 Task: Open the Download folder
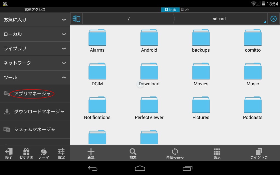pyautogui.click(x=149, y=74)
